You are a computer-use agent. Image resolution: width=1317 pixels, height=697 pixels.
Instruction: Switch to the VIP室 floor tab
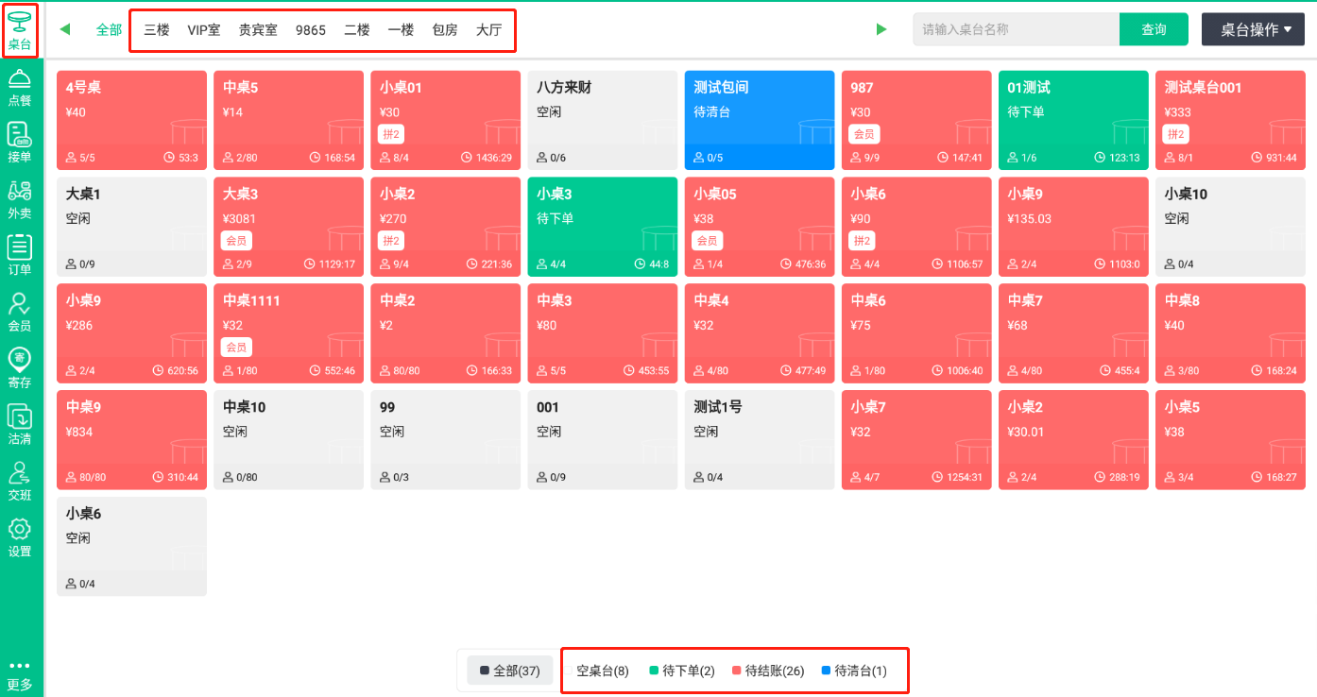204,29
